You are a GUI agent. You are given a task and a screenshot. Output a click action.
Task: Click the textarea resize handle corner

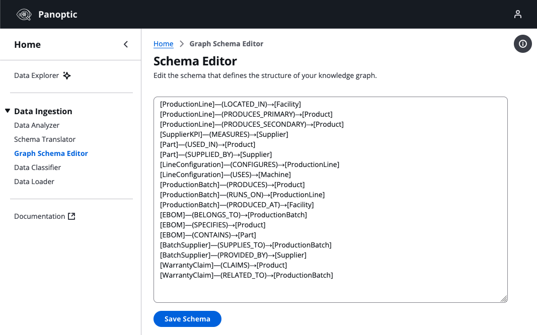[x=503, y=299]
